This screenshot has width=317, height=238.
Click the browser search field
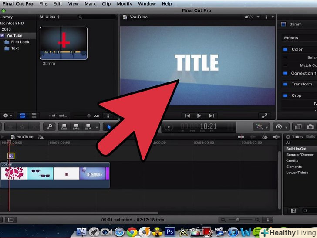[97, 17]
